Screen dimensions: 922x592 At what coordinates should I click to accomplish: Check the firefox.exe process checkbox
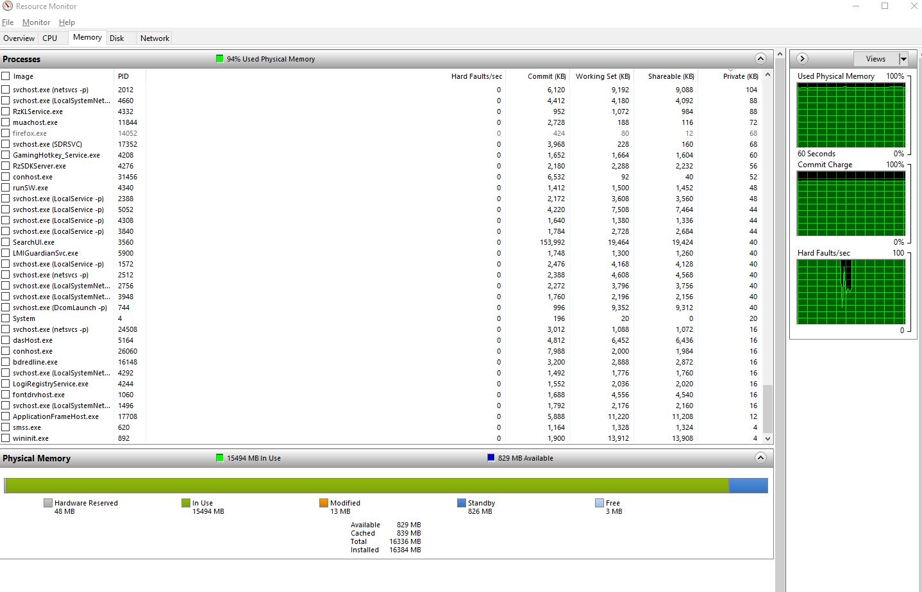(6, 133)
